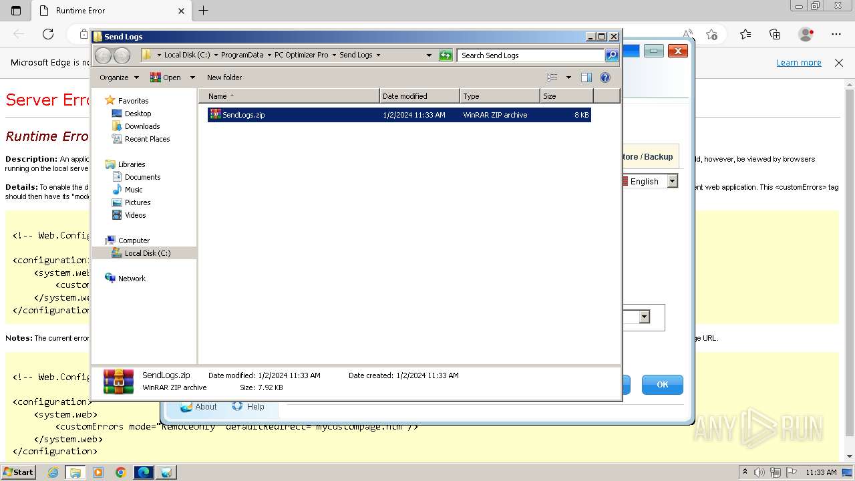Click the search magnifier in Send Logs

612,55
